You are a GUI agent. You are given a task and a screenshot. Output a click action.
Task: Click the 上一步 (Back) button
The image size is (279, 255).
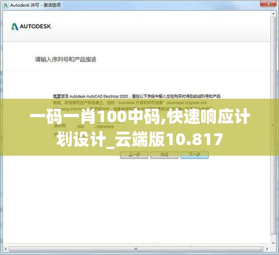(134, 155)
